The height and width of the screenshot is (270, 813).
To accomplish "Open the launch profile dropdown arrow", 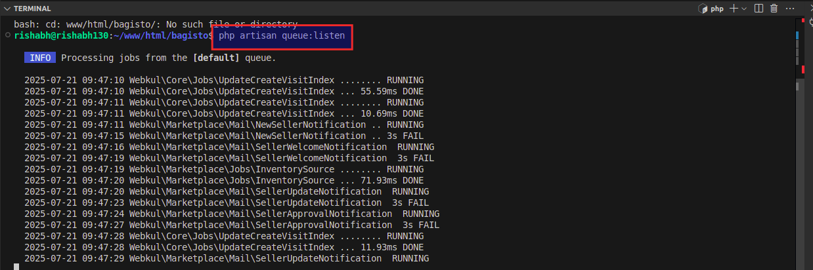I will click(745, 9).
